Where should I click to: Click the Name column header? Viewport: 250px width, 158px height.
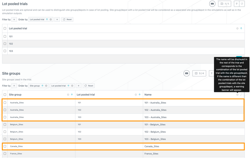(148, 95)
